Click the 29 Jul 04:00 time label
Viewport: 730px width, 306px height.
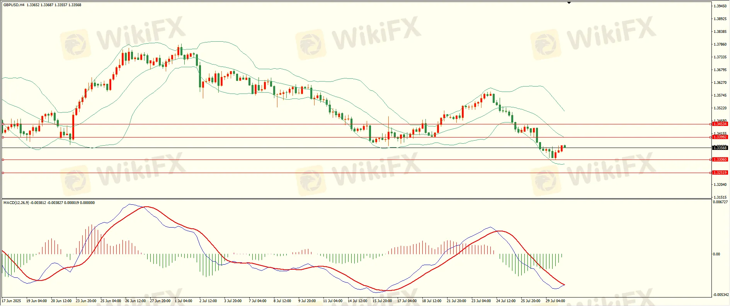[555, 301]
